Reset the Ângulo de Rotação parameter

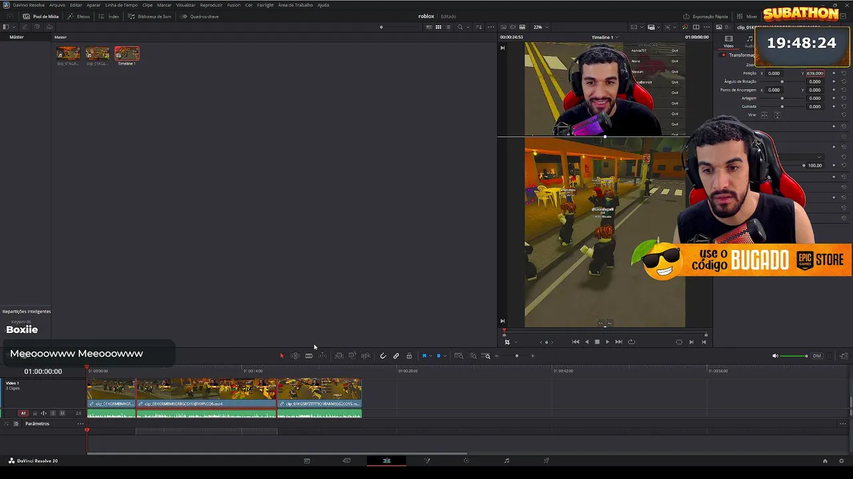(843, 81)
